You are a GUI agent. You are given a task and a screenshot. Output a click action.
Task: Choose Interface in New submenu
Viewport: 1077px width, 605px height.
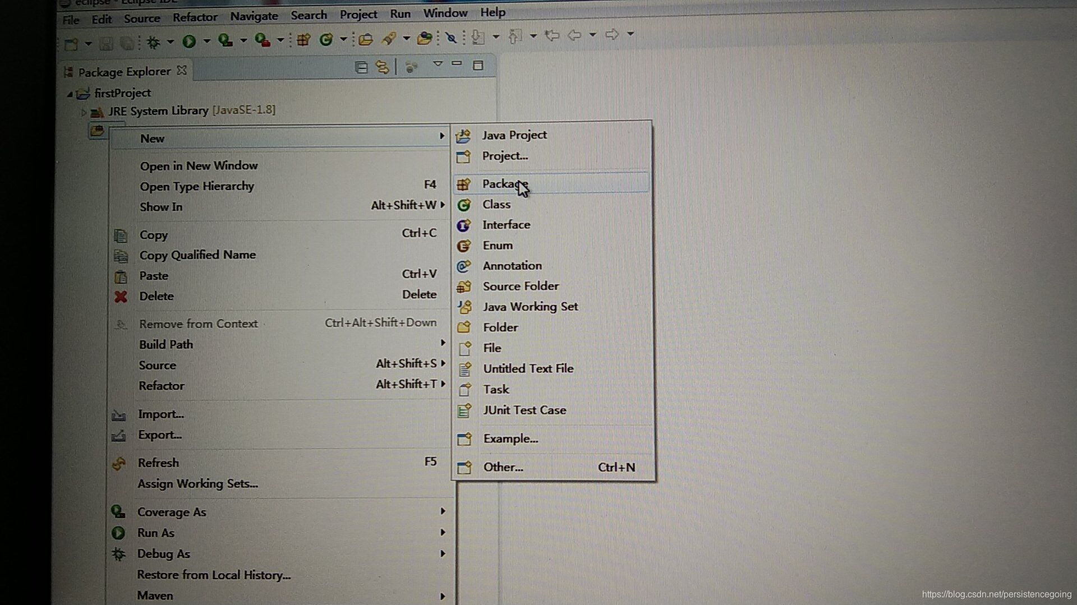(553, 225)
